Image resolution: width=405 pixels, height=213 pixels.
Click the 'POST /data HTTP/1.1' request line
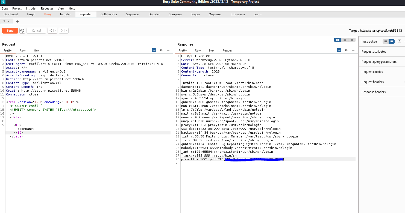pos(24,56)
